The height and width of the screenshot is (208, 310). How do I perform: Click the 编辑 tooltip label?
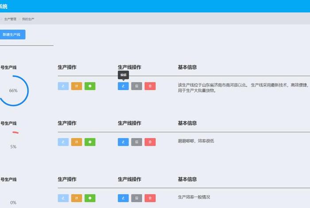[124, 75]
